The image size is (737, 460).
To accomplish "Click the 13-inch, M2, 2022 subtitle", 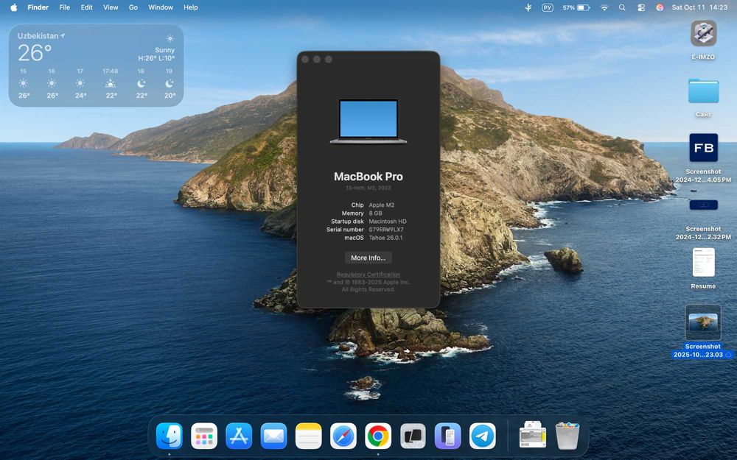I will [x=368, y=188].
